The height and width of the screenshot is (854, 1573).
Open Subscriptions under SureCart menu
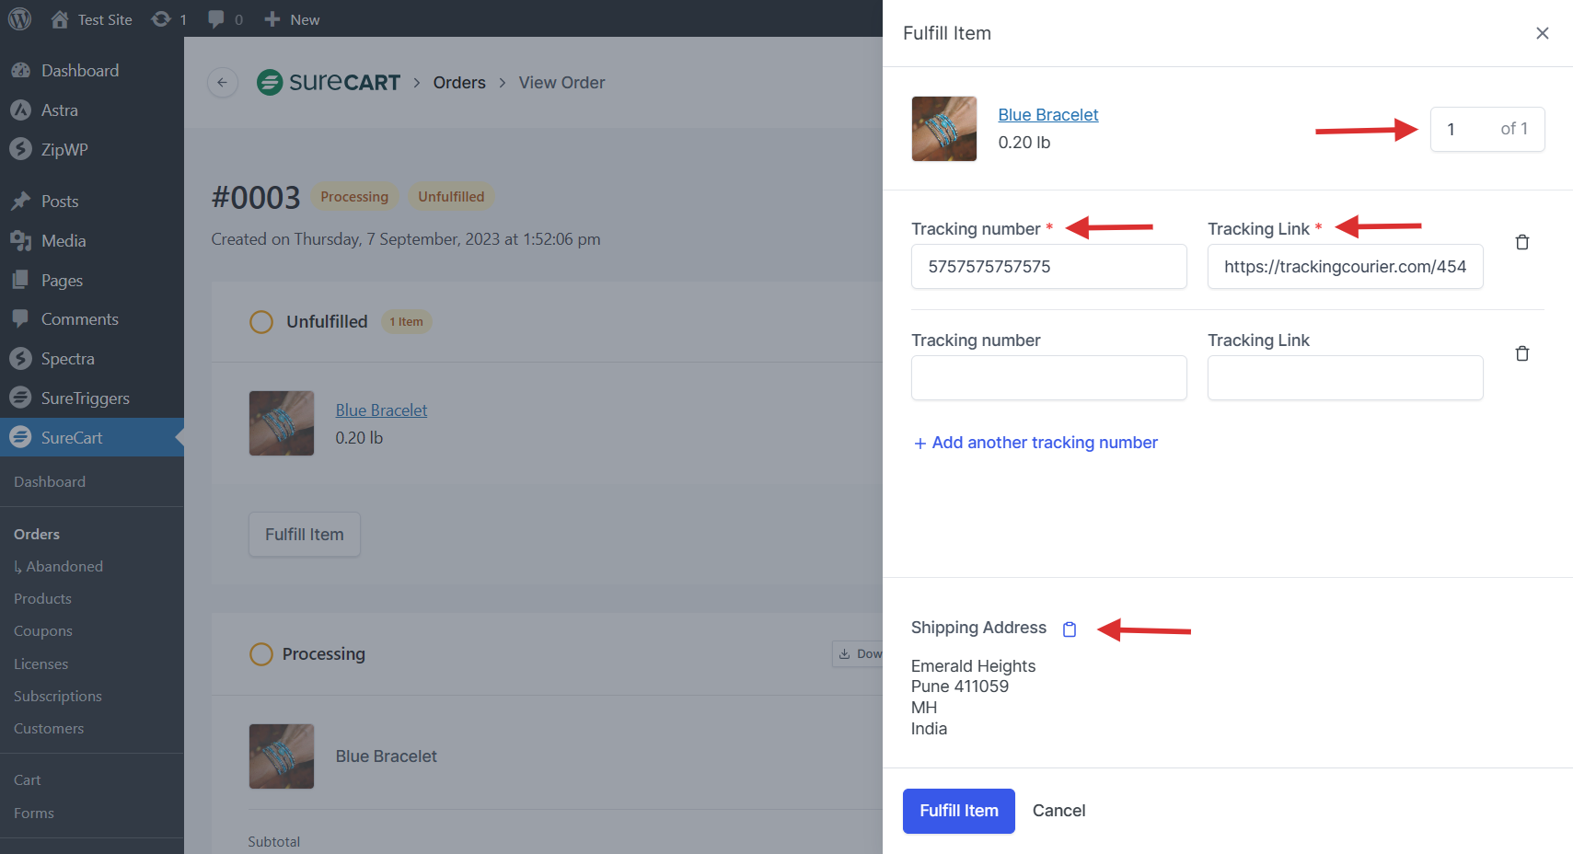coord(57,697)
